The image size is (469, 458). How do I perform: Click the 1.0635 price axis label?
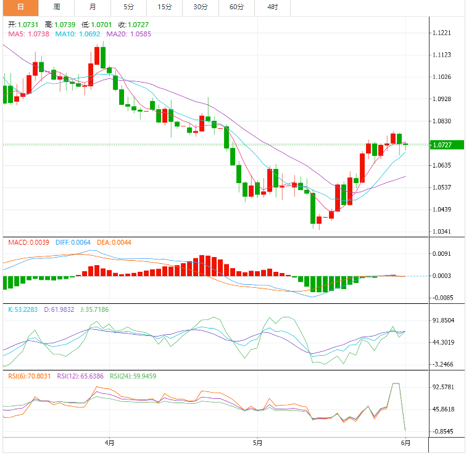pos(442,166)
